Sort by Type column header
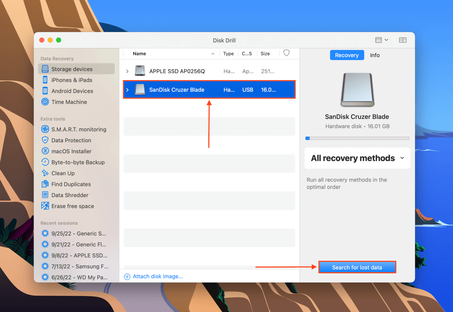The width and height of the screenshot is (453, 312). click(x=228, y=54)
